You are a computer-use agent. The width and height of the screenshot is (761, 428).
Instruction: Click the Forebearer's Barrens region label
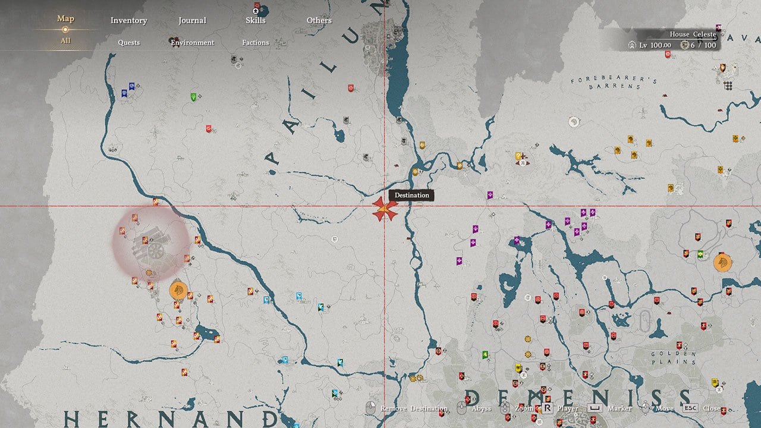click(x=614, y=83)
